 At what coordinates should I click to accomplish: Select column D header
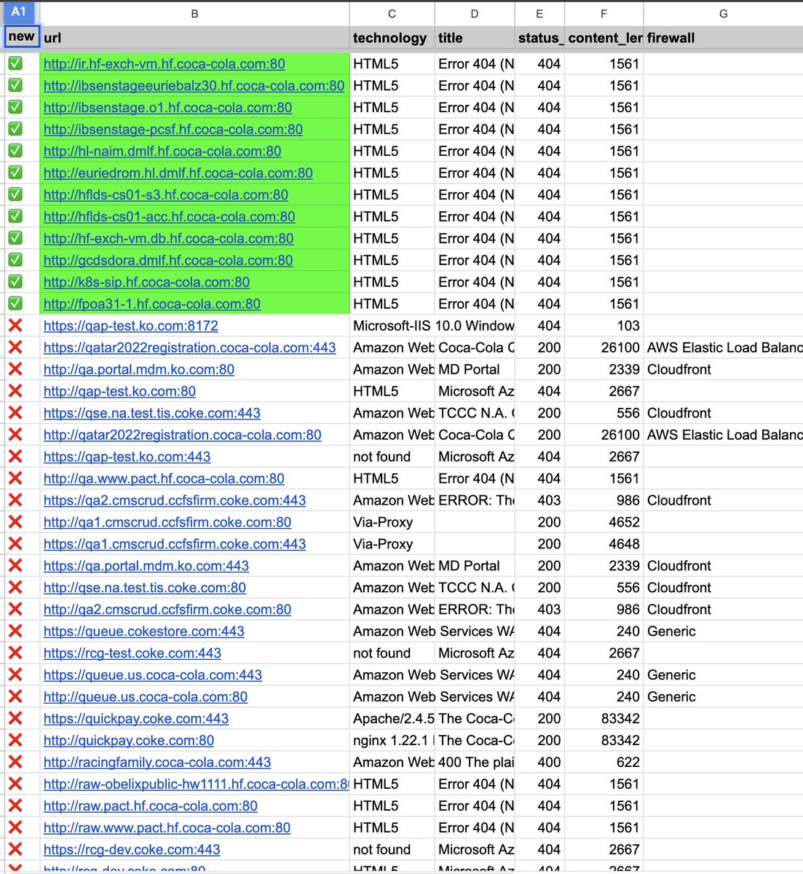point(475,13)
